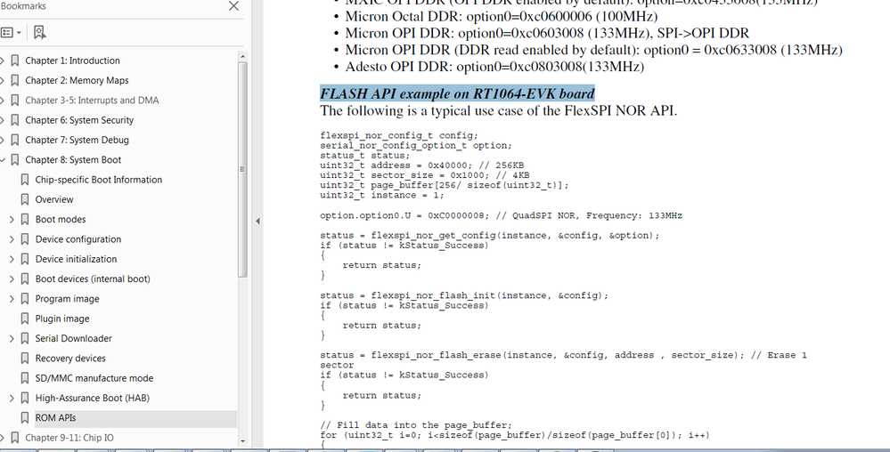Click the add new bookmark icon
Image resolution: width=890 pixels, height=452 pixels.
coord(39,32)
